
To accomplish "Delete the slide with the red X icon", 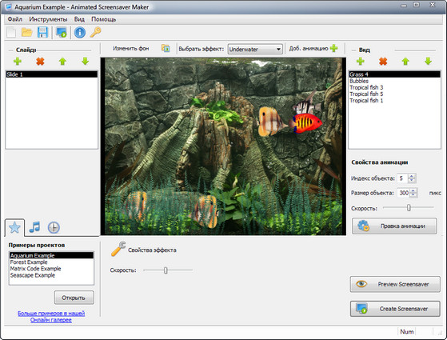I will pos(40,62).
